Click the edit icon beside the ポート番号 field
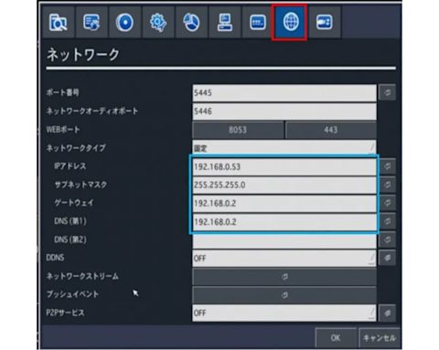This screenshot has height=350, width=439. pyautogui.click(x=387, y=92)
